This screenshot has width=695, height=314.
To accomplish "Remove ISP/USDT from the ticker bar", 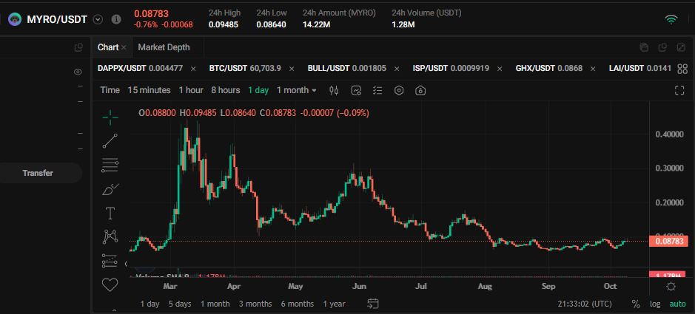I will click(x=500, y=69).
